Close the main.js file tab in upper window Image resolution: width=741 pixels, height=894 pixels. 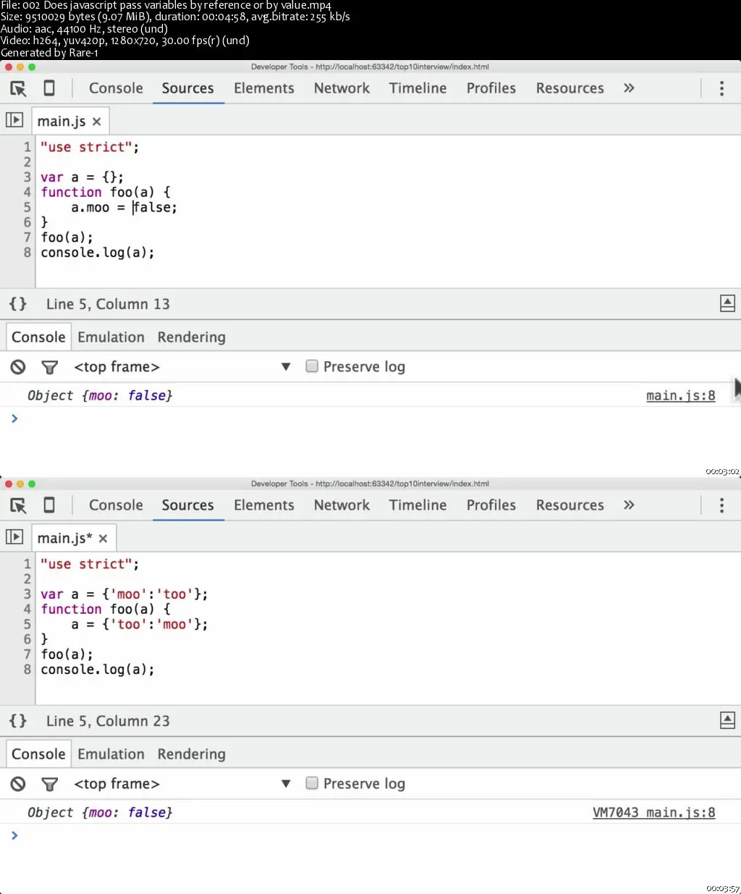[x=96, y=122]
